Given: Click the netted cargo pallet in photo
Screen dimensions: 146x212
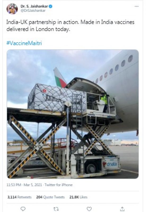Looking at the screenshot, I should coord(57,98).
